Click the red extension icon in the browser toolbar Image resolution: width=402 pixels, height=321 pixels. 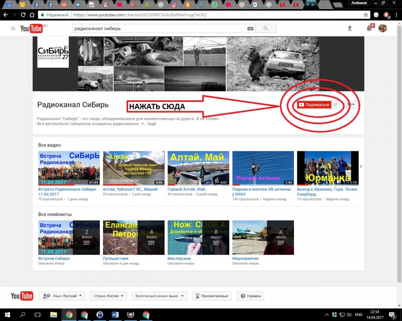tap(386, 15)
